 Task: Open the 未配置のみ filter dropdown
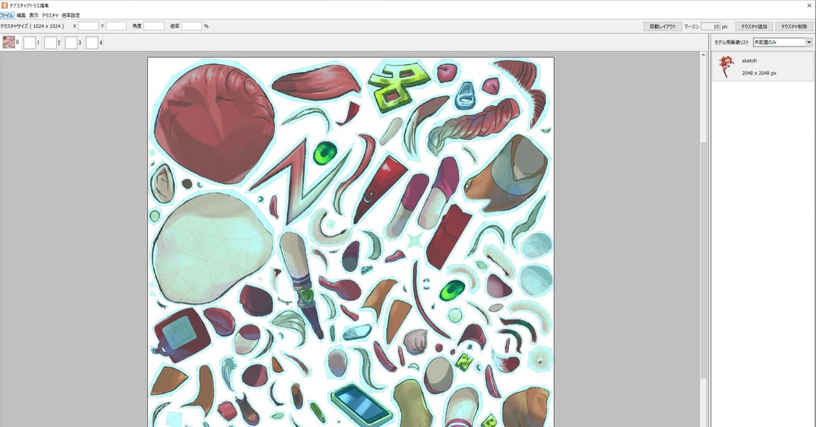[x=808, y=41]
